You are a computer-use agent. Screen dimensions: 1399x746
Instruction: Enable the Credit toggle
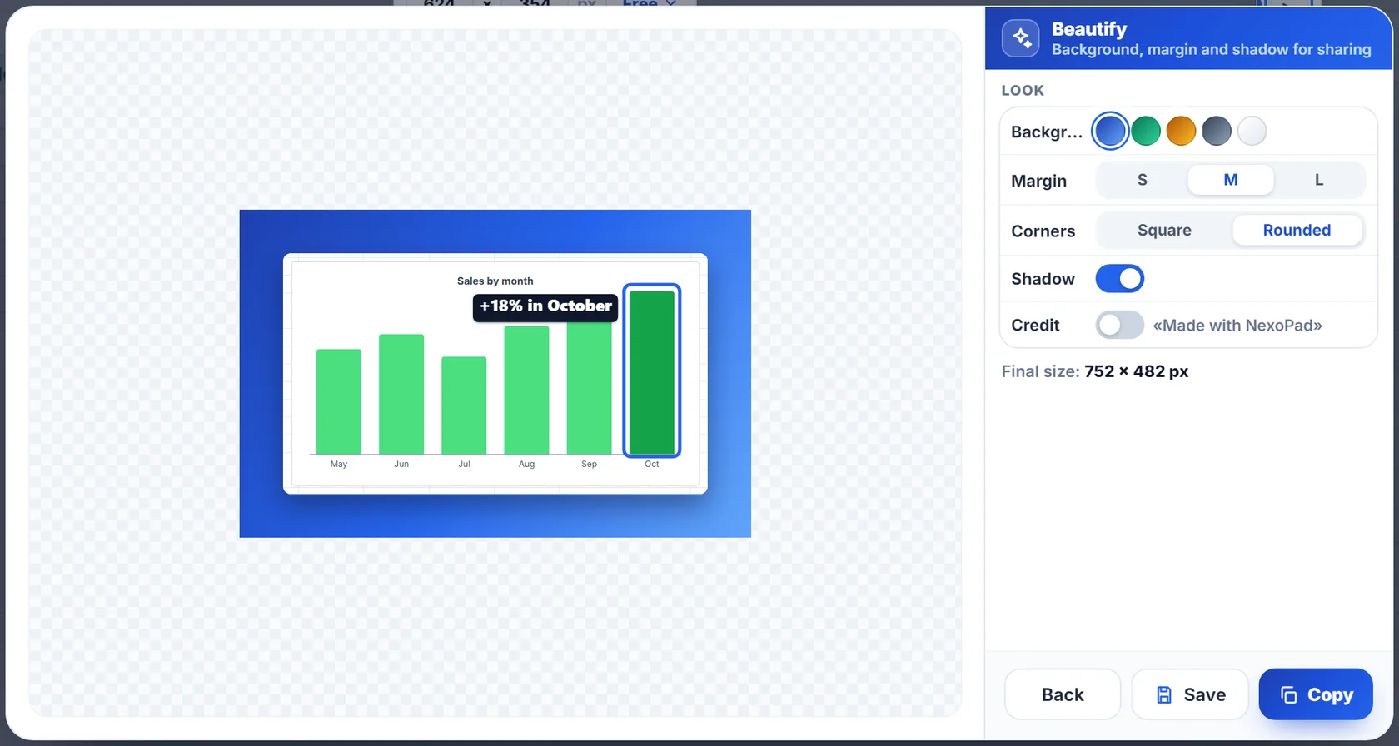tap(1120, 325)
